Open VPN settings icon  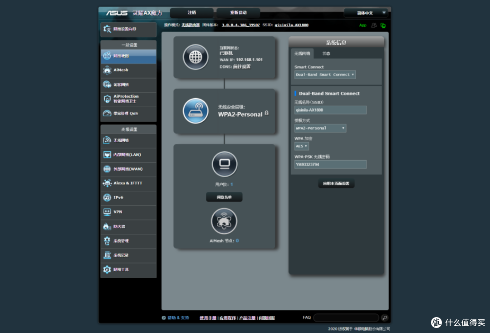coord(107,212)
